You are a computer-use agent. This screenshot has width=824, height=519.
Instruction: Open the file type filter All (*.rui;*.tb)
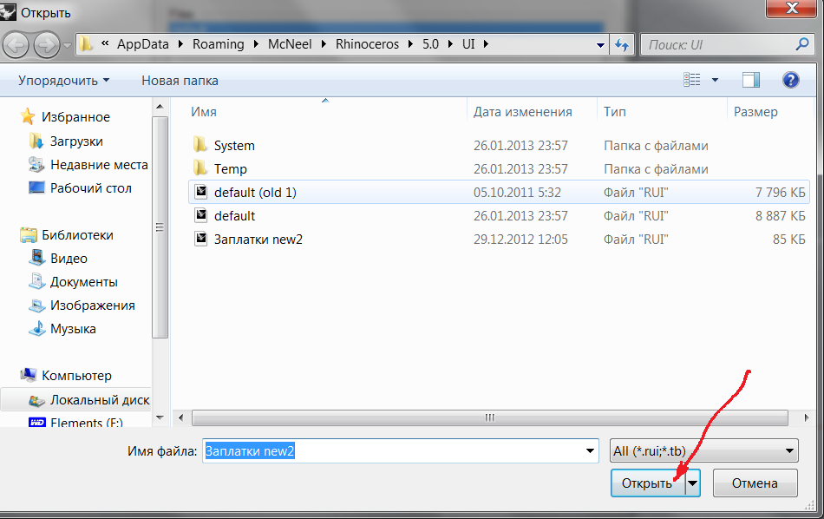[x=703, y=450]
